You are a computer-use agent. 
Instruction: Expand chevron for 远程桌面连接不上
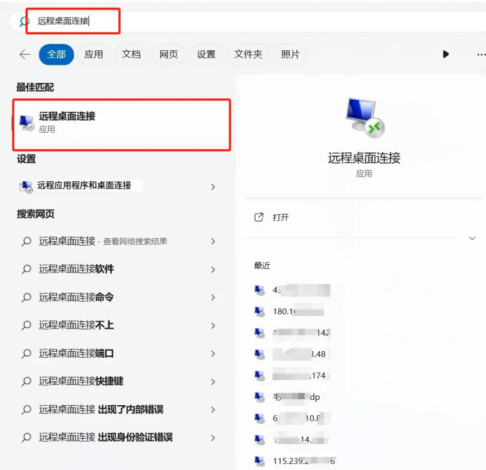pos(213,325)
